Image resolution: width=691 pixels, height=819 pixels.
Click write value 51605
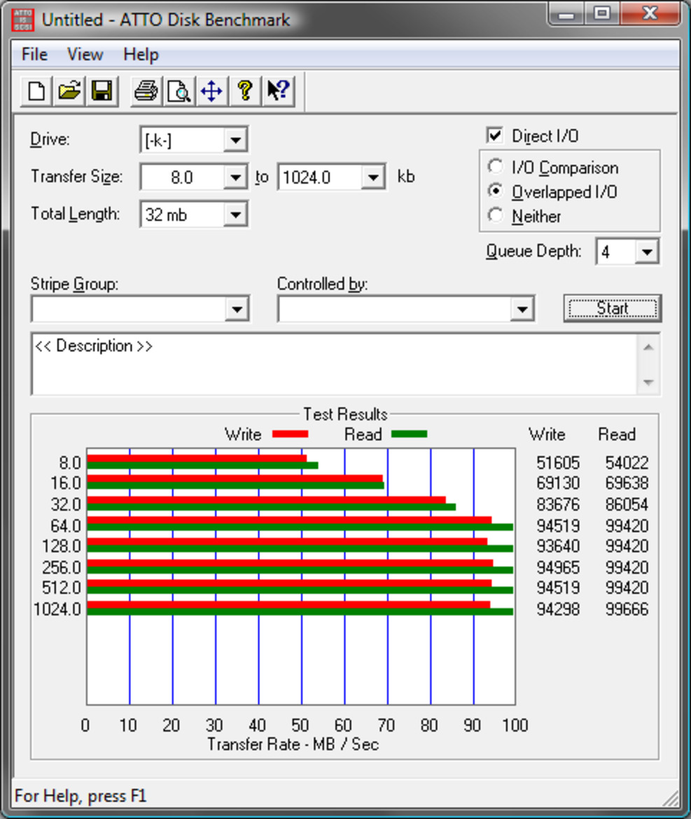coord(558,463)
